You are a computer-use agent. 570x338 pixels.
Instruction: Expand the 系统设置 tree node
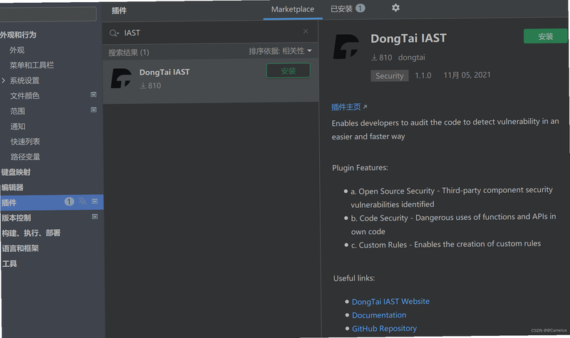(x=4, y=80)
